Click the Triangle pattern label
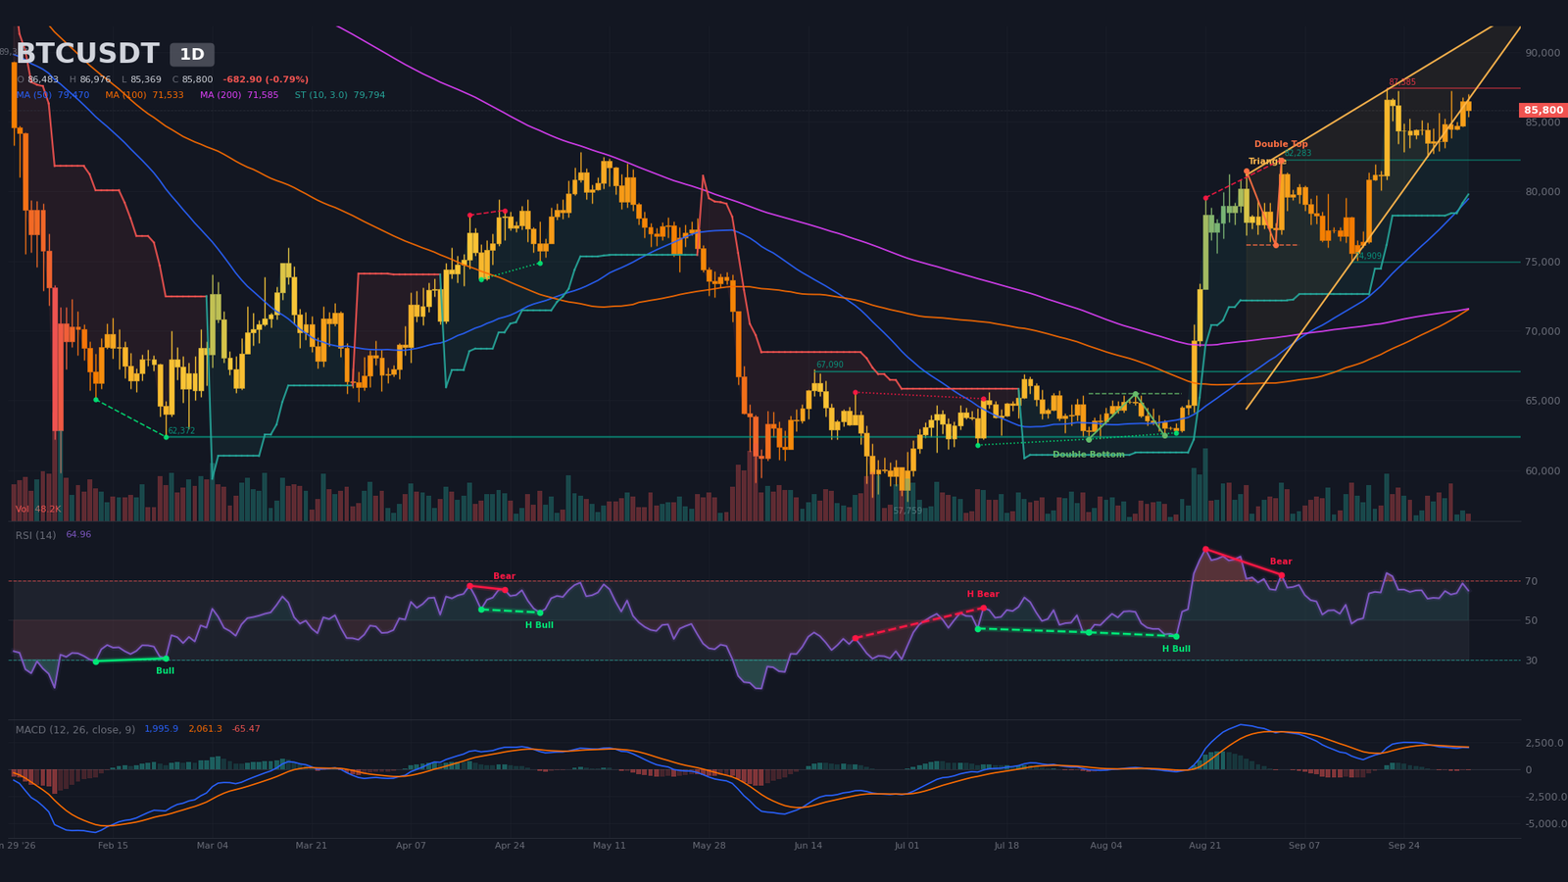This screenshot has height=882, width=1568. (x=1267, y=161)
